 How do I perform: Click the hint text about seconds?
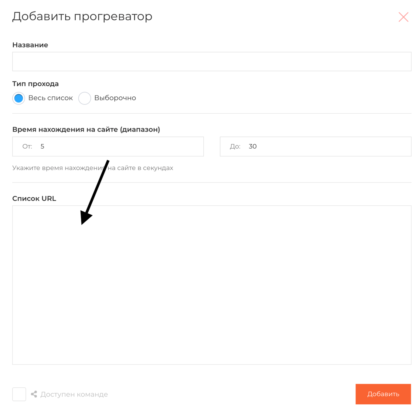pos(93,168)
